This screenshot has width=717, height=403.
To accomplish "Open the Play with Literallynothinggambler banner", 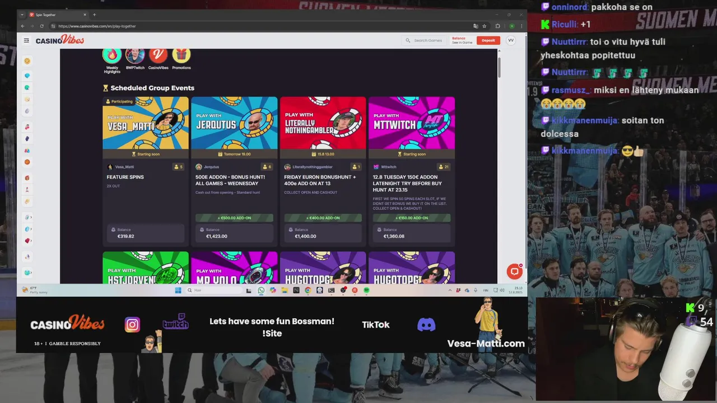I will pos(323,123).
